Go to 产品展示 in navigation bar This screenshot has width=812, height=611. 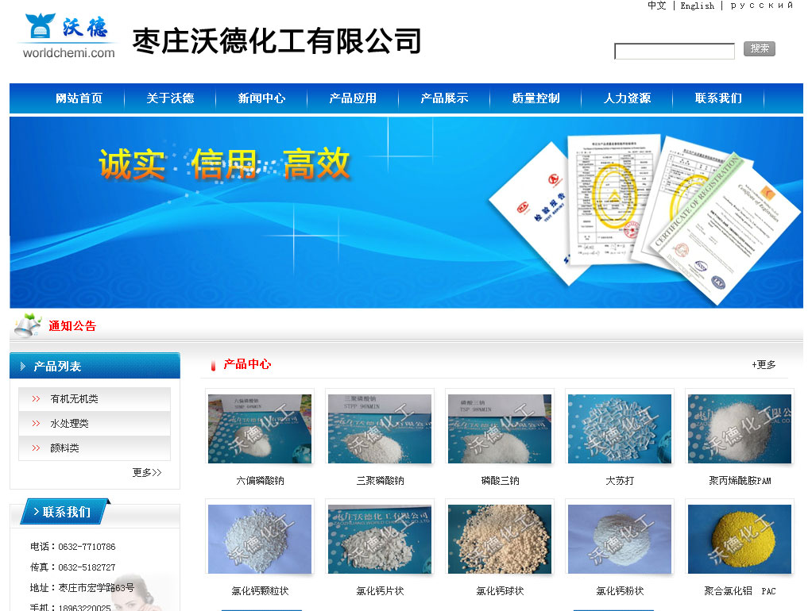pos(444,98)
